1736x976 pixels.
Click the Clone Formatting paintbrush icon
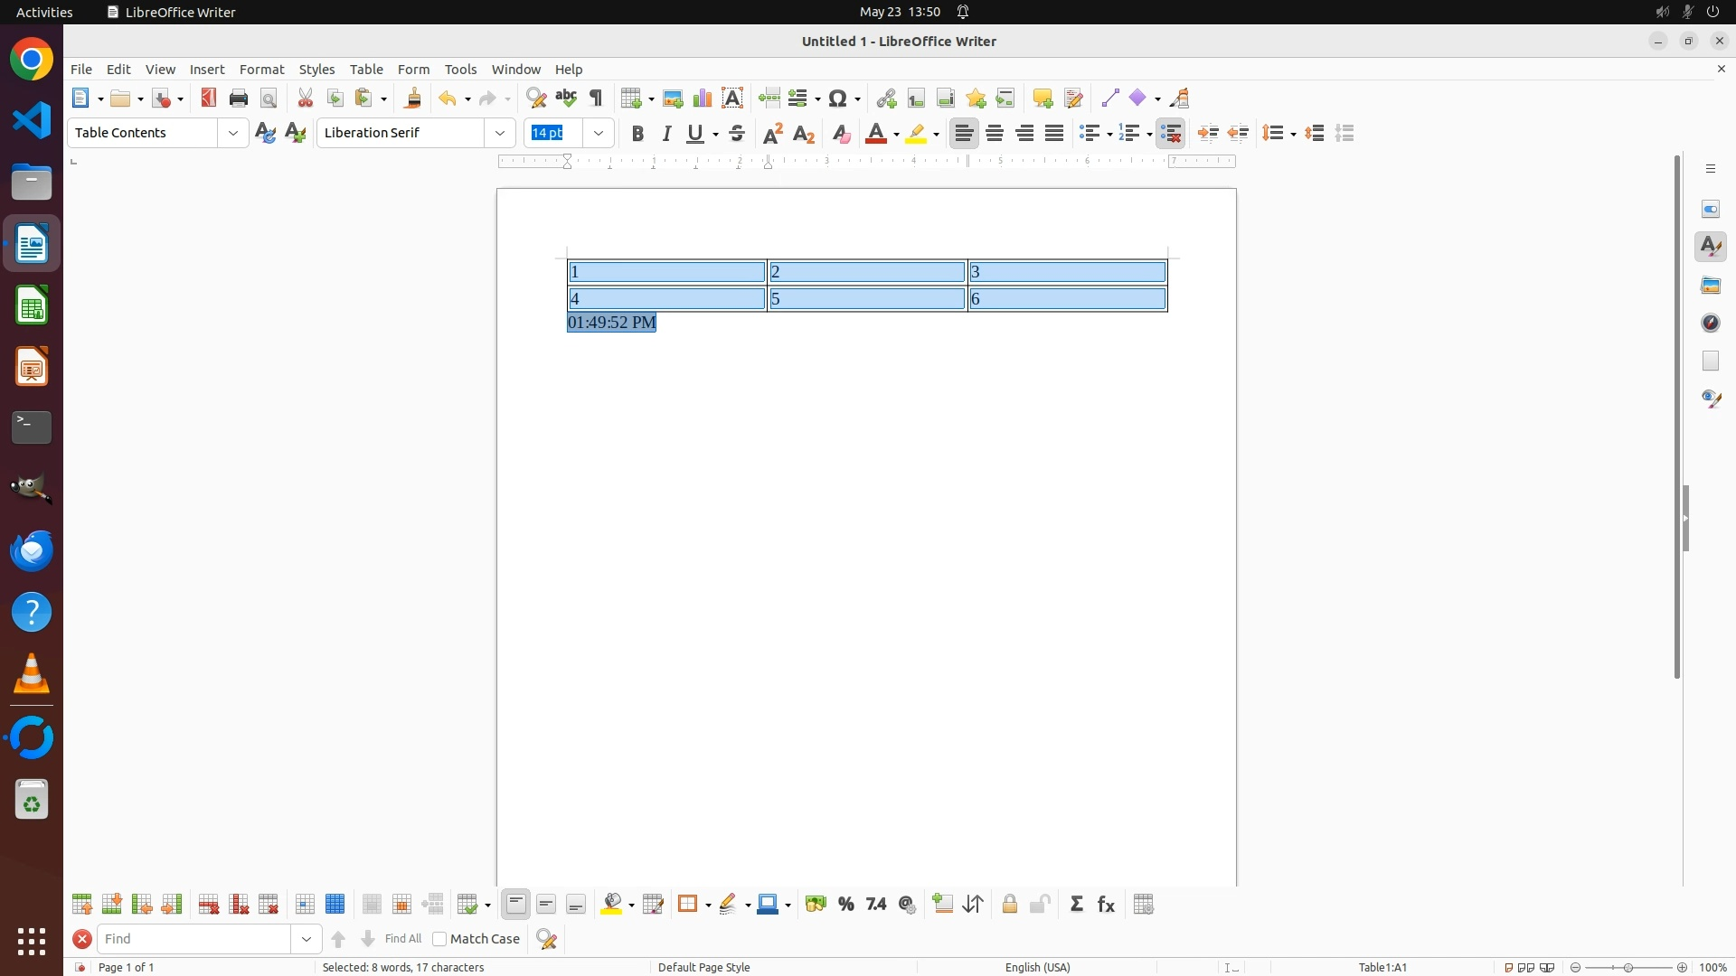tap(413, 98)
